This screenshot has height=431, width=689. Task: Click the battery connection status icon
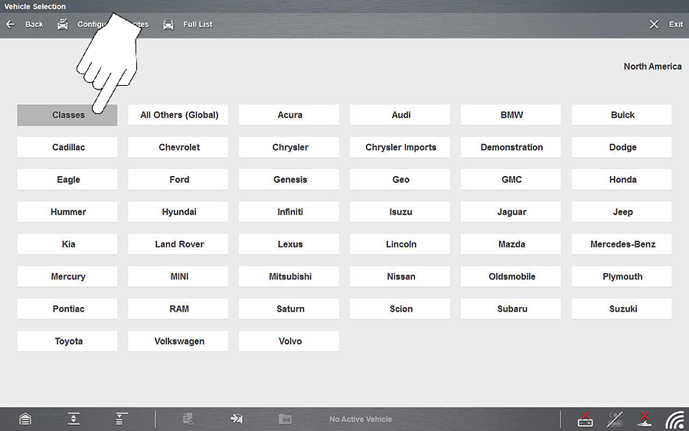point(585,419)
